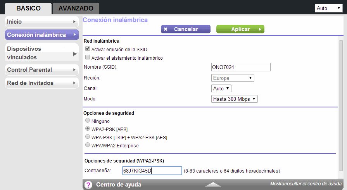Click the arrow beside Control Parental
Screen dimensions: 347x190
(x=74, y=70)
